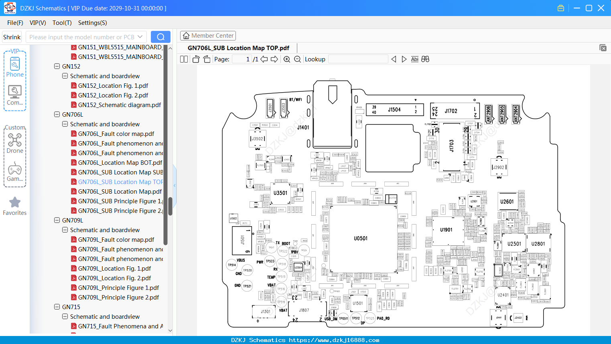Open the Tool(T) menu

(62, 23)
